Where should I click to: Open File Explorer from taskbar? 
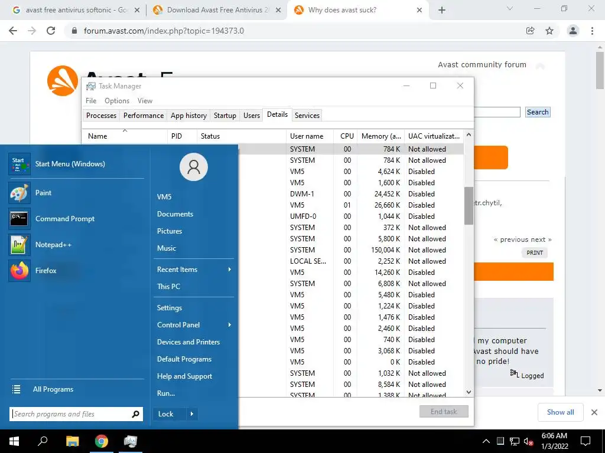click(x=72, y=441)
